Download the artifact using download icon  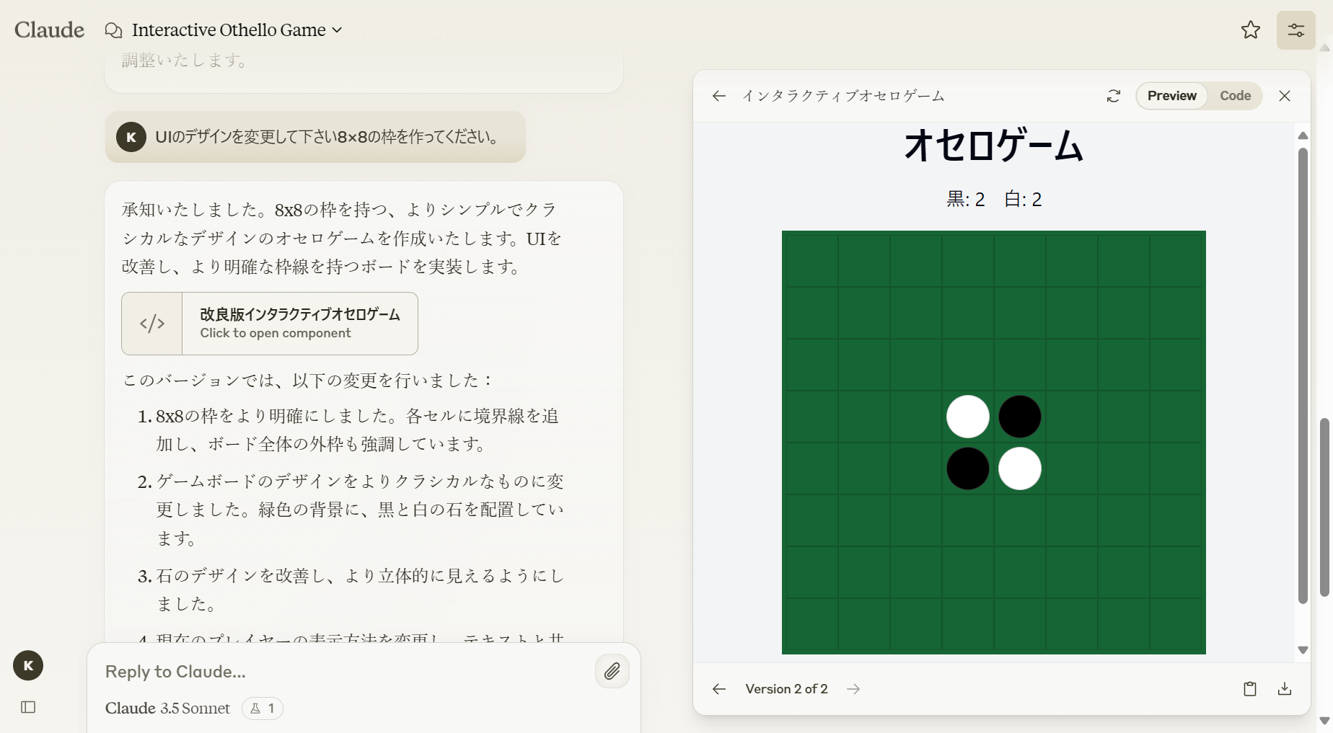(1284, 689)
